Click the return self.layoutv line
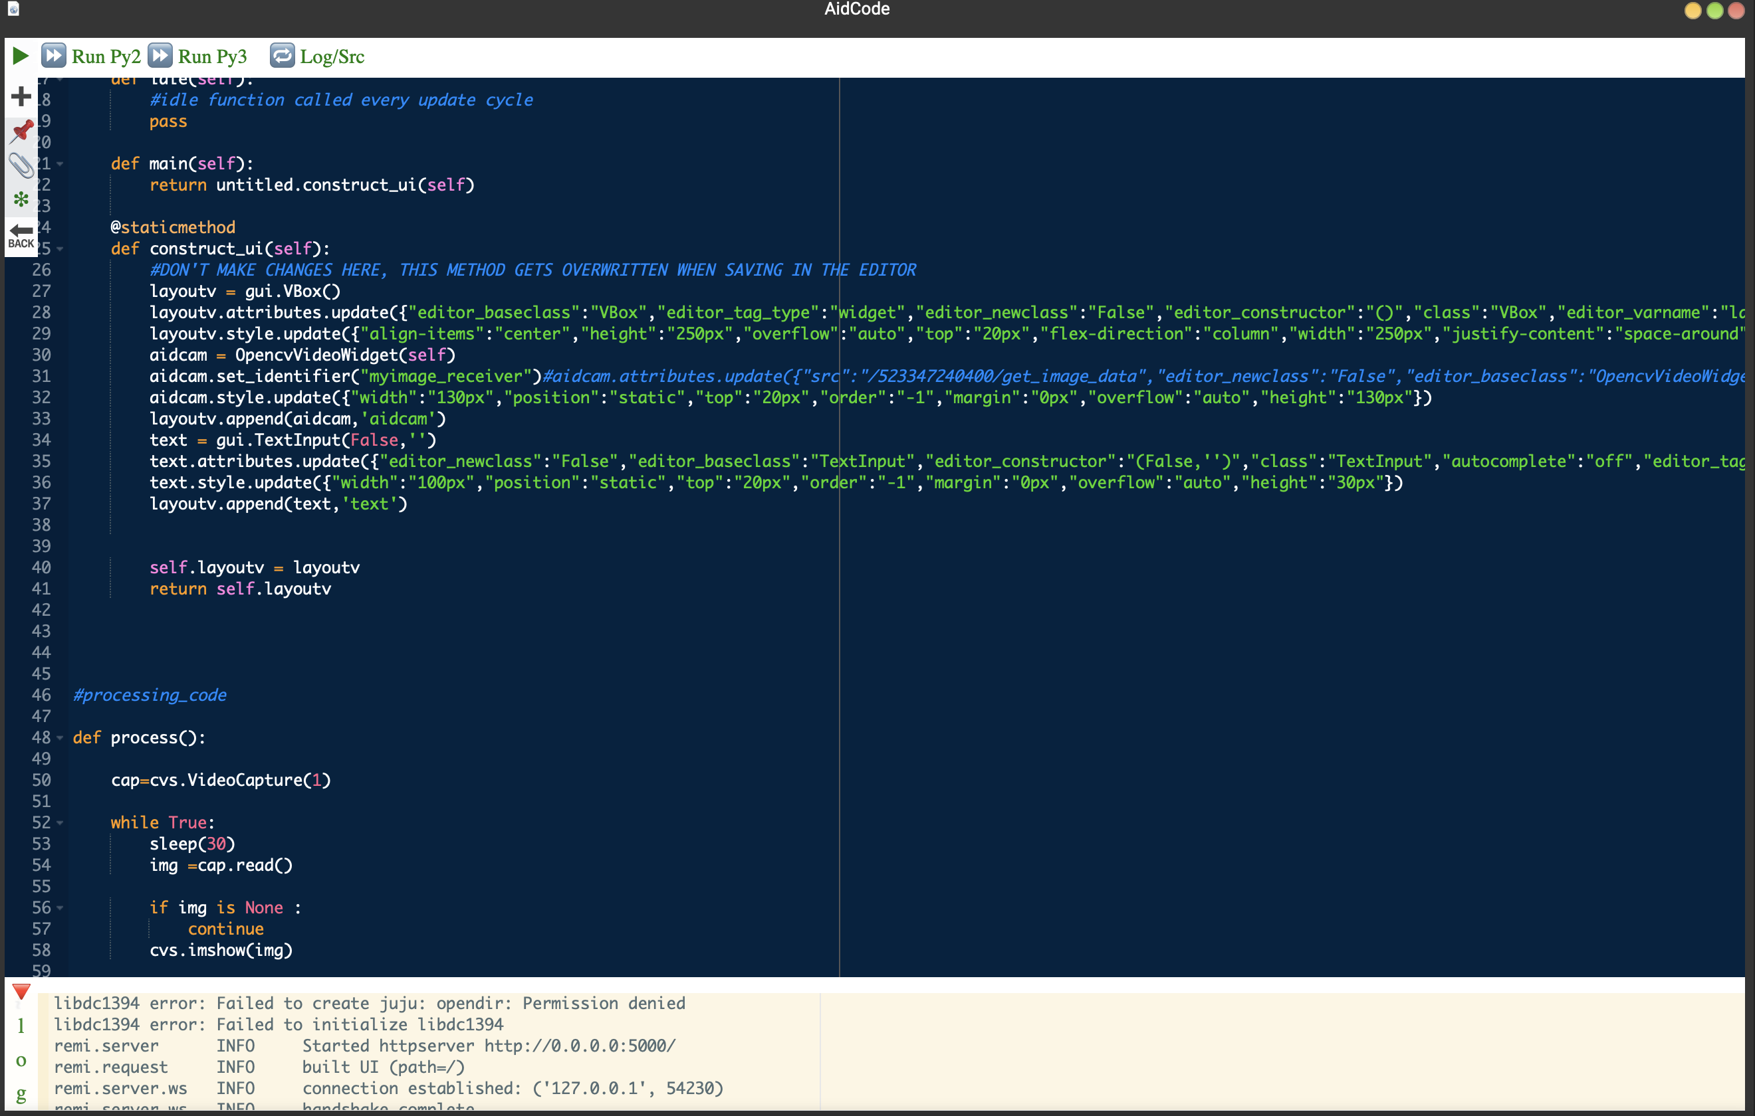 [241, 589]
